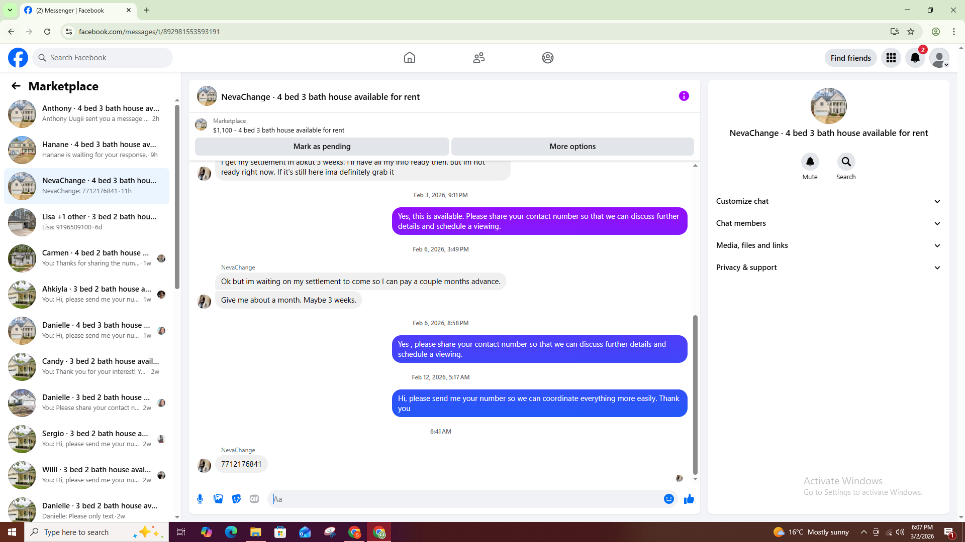Click scroll-down arrow of chat messages

click(695, 479)
